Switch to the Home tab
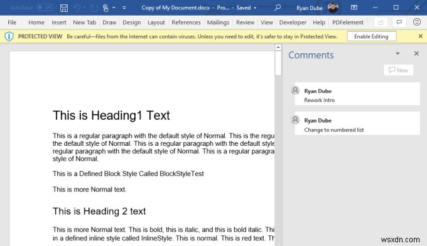 (x=36, y=23)
